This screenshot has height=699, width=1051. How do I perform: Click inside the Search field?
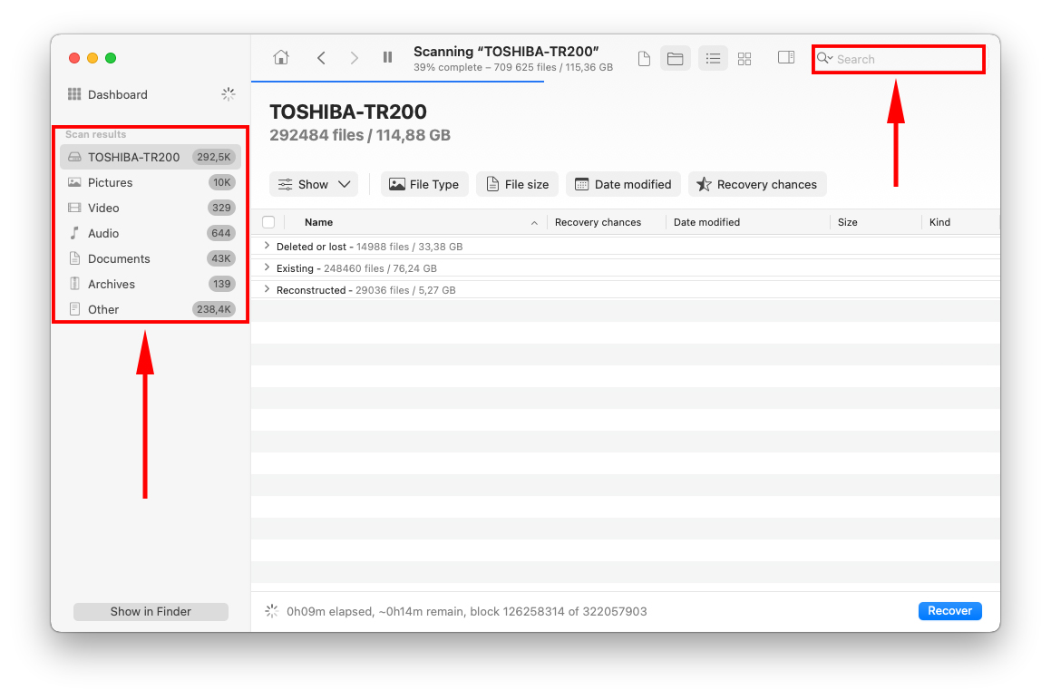(x=898, y=59)
